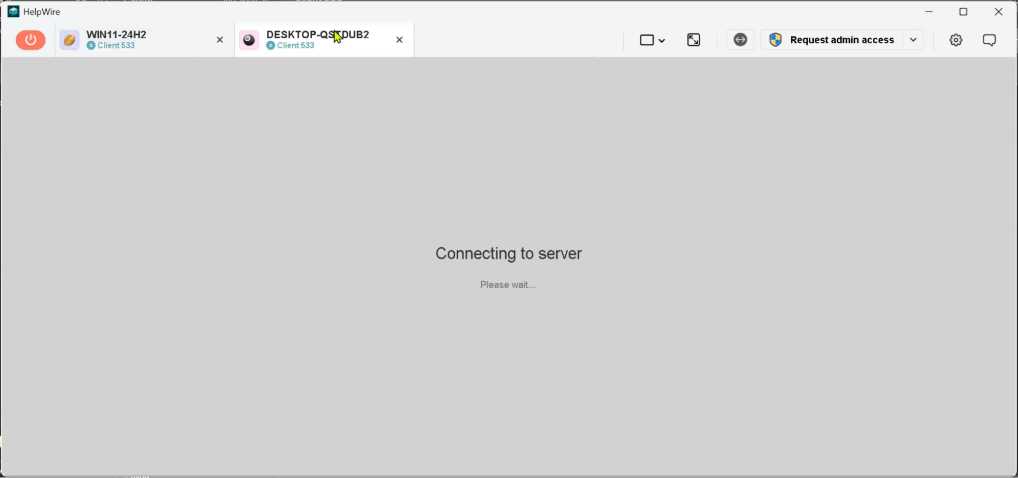Close the WIN11-24H2 session tab
The image size is (1018, 478).
[x=219, y=40]
